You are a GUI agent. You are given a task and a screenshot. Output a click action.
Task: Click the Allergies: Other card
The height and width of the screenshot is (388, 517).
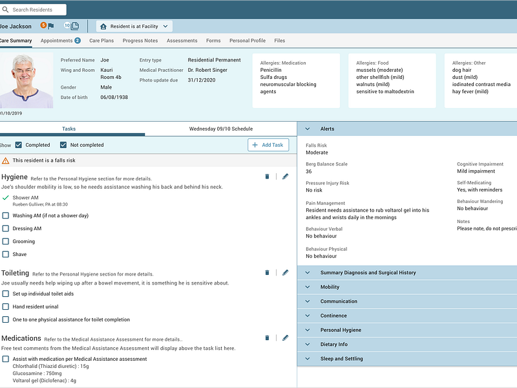pos(481,80)
